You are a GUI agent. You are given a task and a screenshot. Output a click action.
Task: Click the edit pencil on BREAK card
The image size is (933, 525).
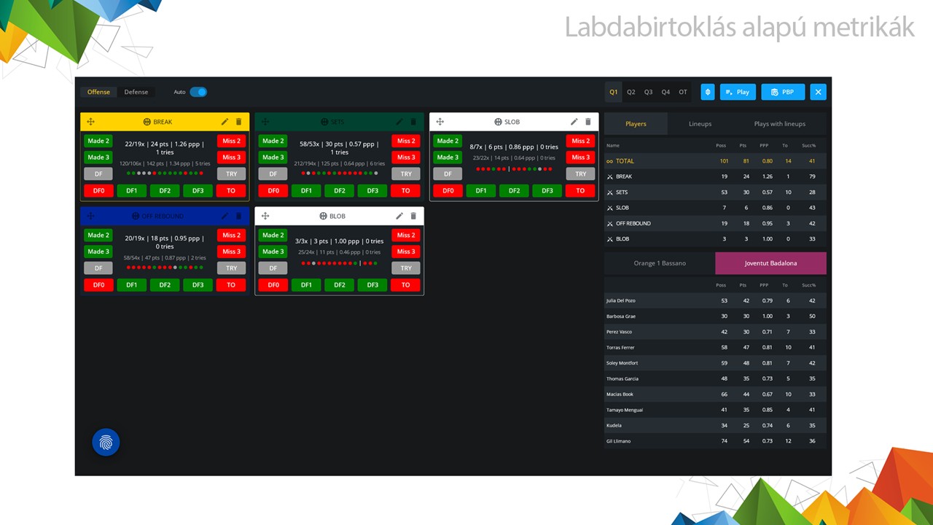click(225, 122)
